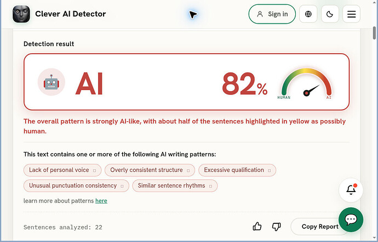The width and height of the screenshot is (378, 242).
Task: Open the language globe selector
Action: pos(308,14)
